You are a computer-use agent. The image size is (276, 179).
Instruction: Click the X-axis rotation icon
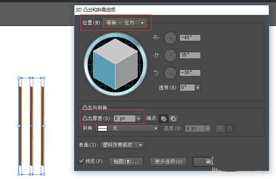coord(156,37)
